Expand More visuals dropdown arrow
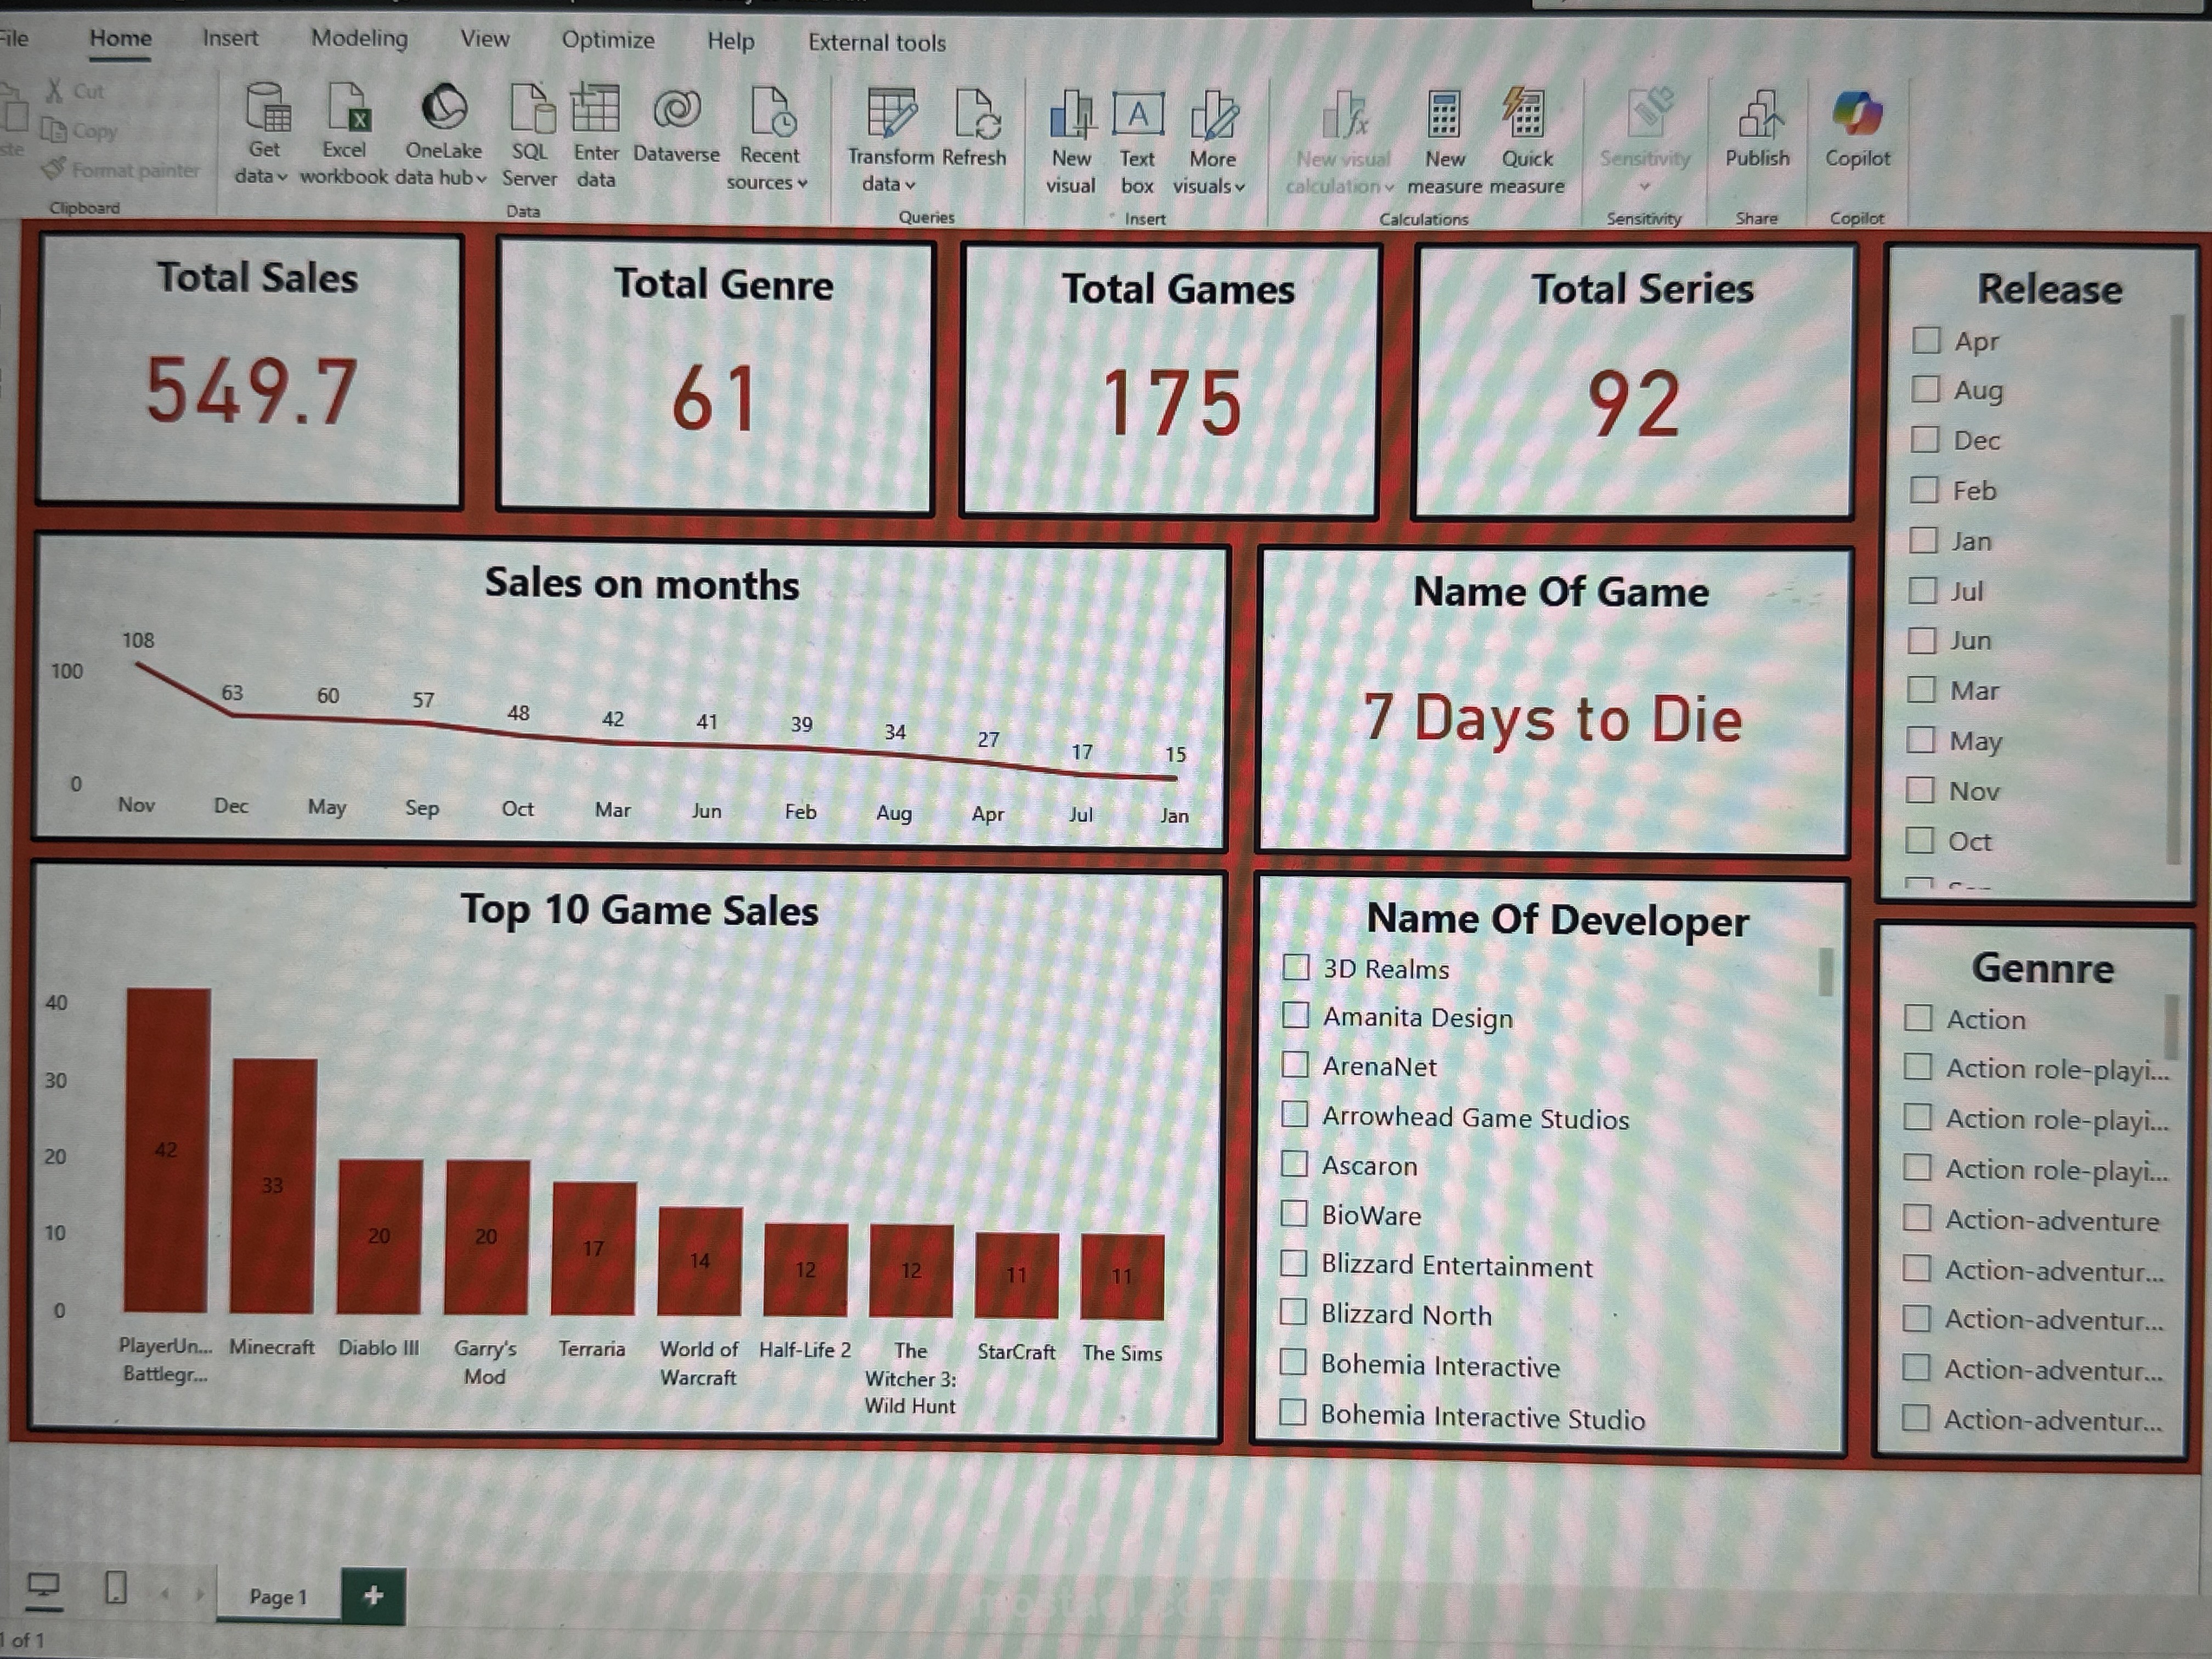Viewport: 2212px width, 1659px height. click(x=1240, y=187)
